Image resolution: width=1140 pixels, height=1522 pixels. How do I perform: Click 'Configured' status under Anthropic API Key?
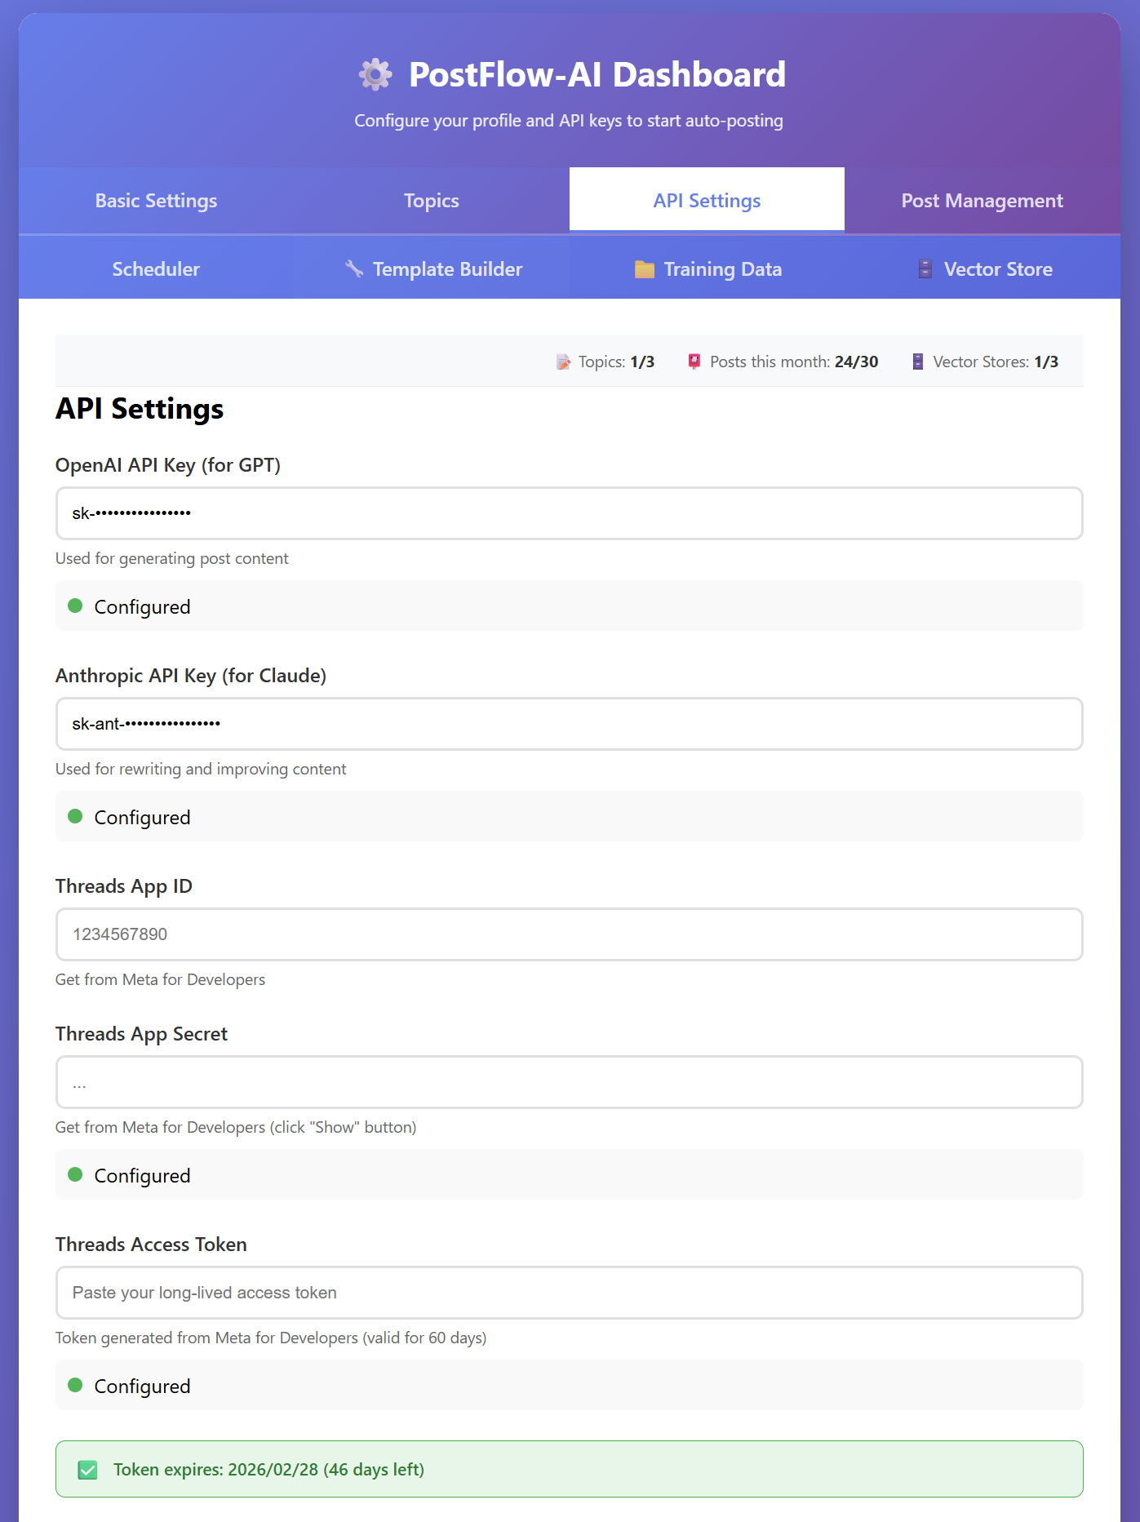142,818
